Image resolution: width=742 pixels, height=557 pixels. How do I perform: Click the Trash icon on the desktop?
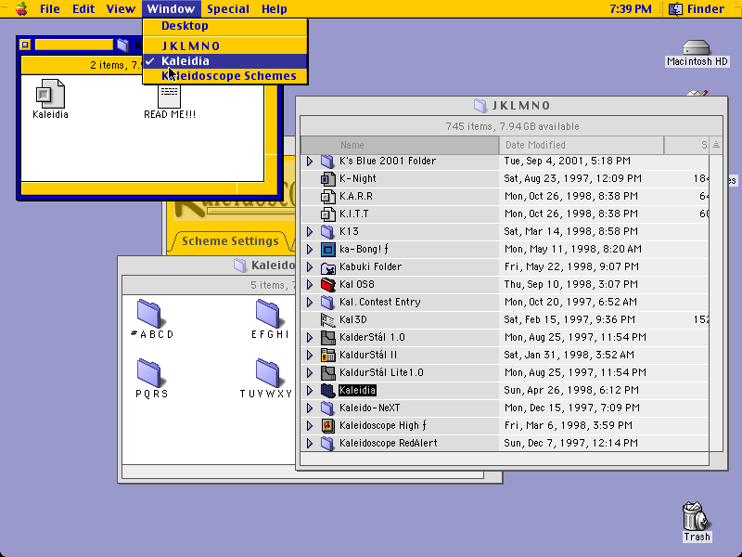[x=697, y=516]
